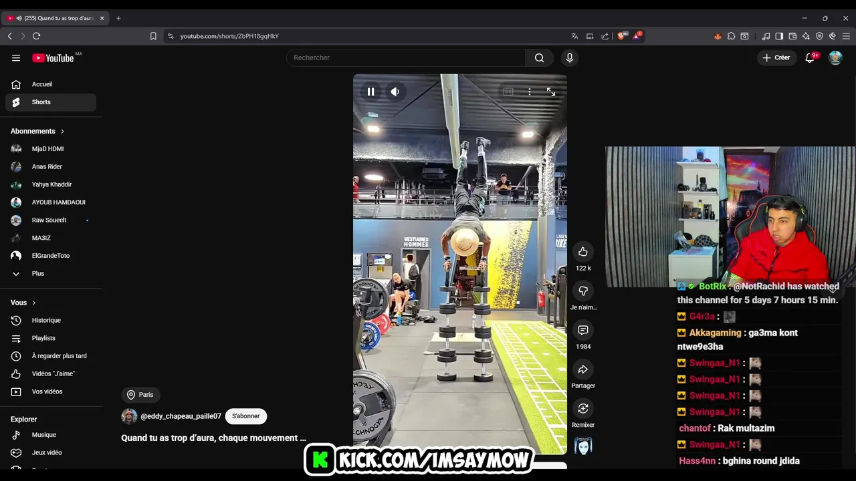Open Anas Rider subscription

point(51,166)
